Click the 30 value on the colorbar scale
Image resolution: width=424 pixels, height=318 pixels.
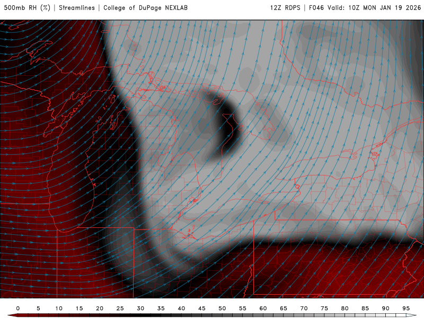click(140, 308)
